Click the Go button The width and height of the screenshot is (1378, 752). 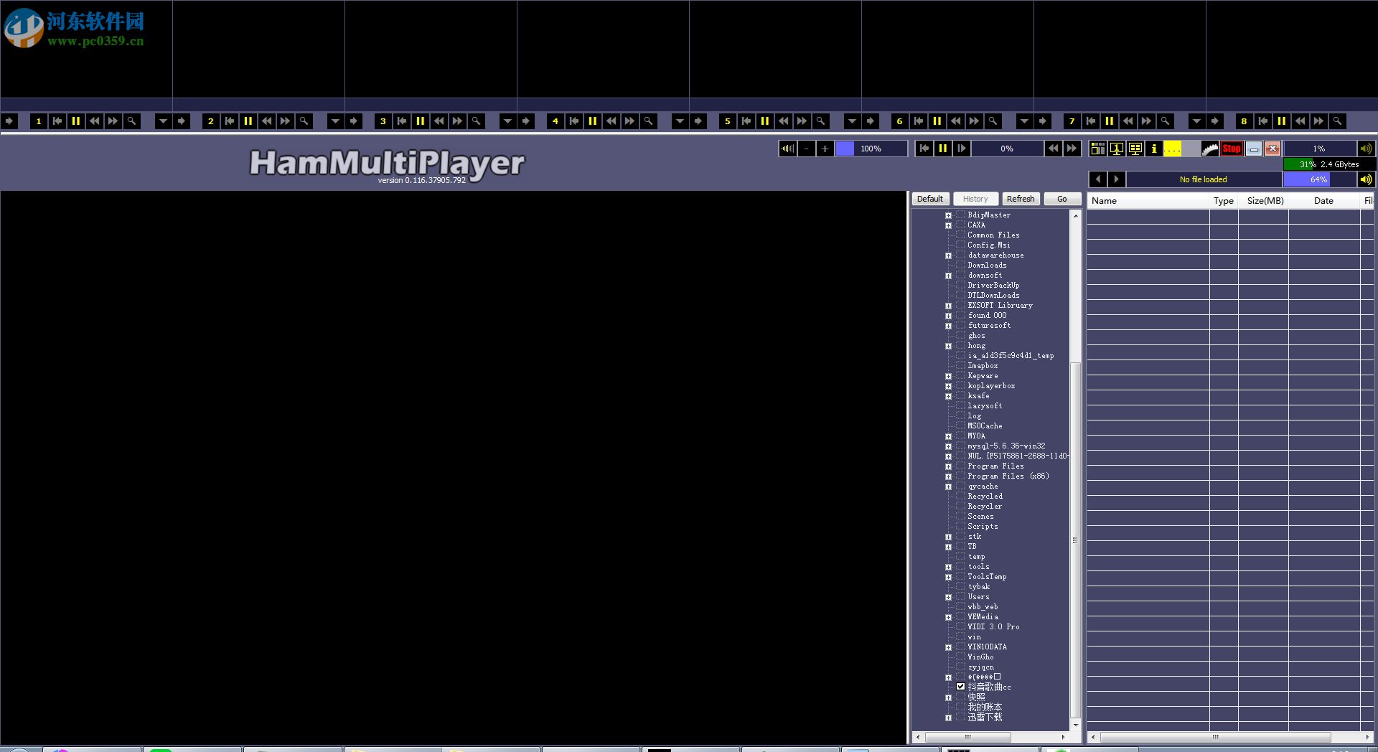pos(1062,199)
